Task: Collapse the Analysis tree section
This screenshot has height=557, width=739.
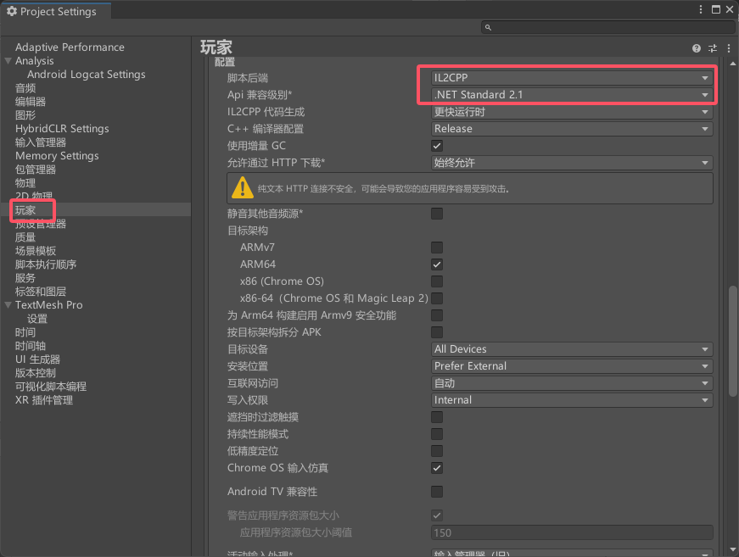Action: (x=8, y=61)
